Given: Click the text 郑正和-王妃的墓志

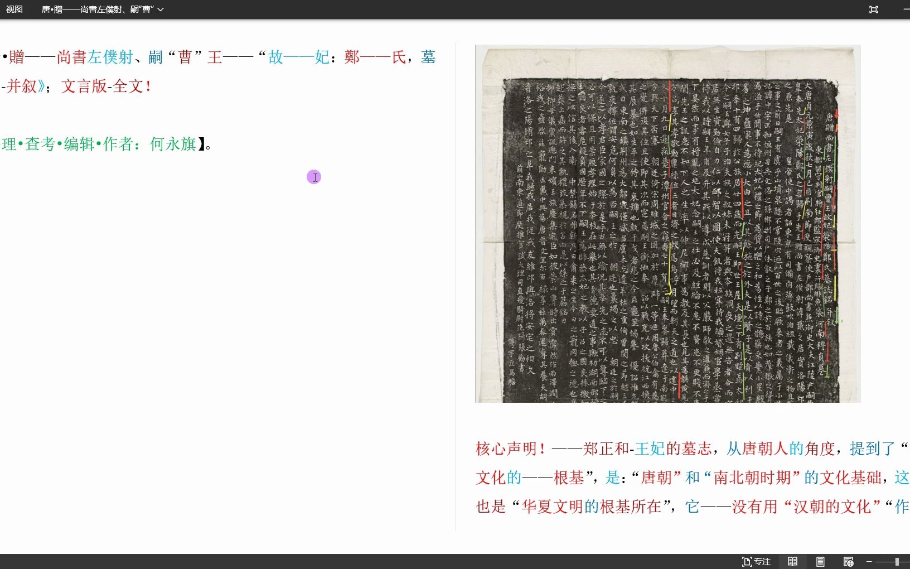Looking at the screenshot, I should click(x=647, y=449).
